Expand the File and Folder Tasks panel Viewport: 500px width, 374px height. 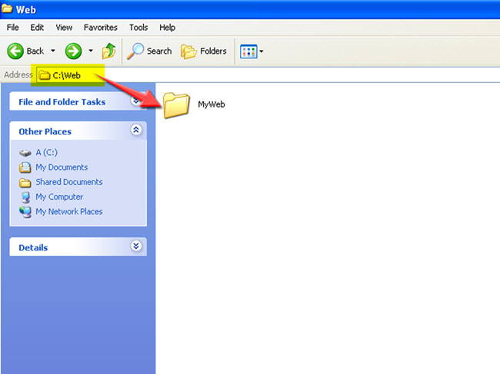pos(136,101)
